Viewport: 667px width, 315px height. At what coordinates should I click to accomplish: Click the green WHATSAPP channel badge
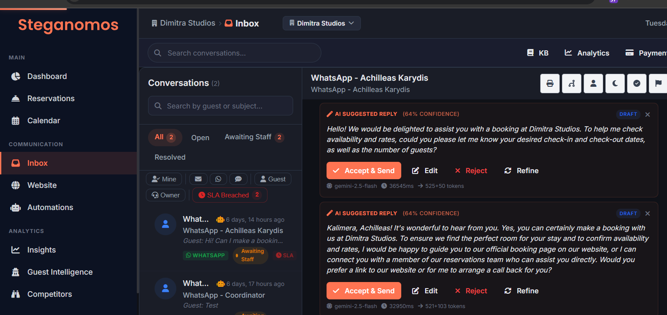(x=205, y=256)
